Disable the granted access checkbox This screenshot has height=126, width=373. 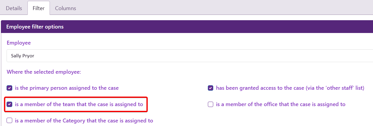[211, 88]
